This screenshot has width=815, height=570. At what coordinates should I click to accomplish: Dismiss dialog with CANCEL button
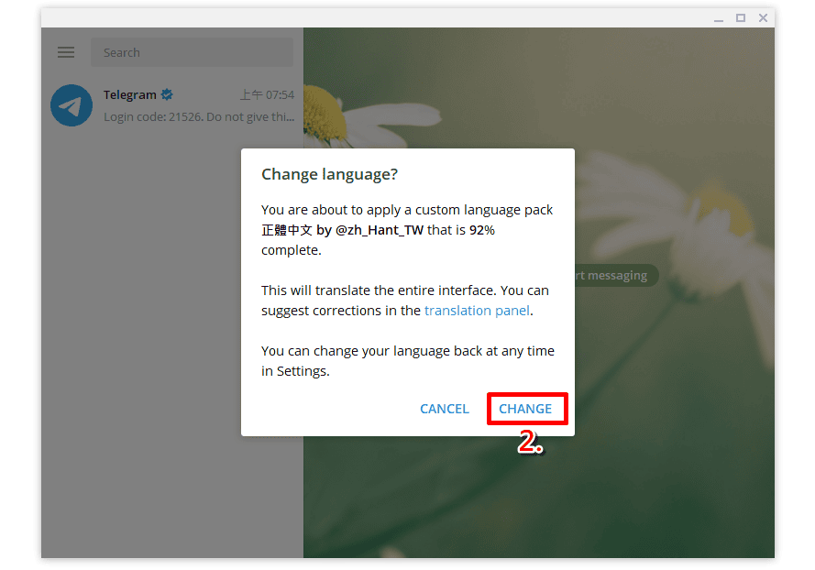point(445,409)
